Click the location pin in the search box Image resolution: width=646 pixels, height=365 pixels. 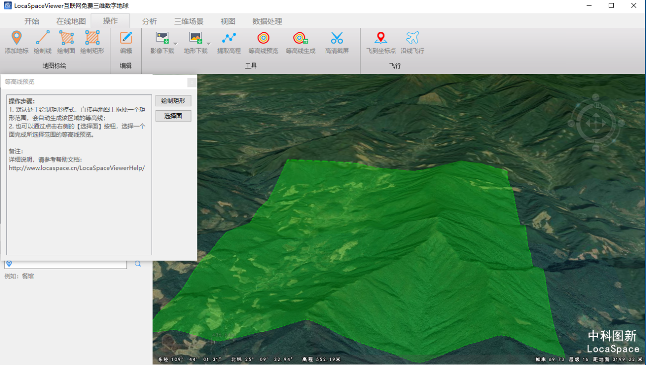(9, 264)
